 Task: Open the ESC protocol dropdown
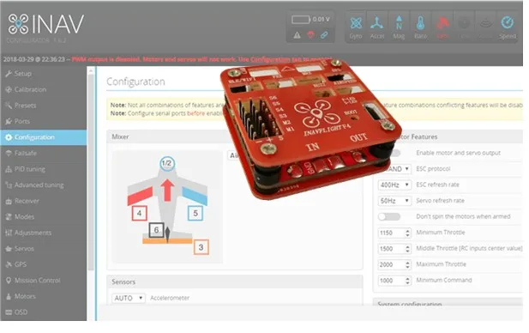coord(400,169)
